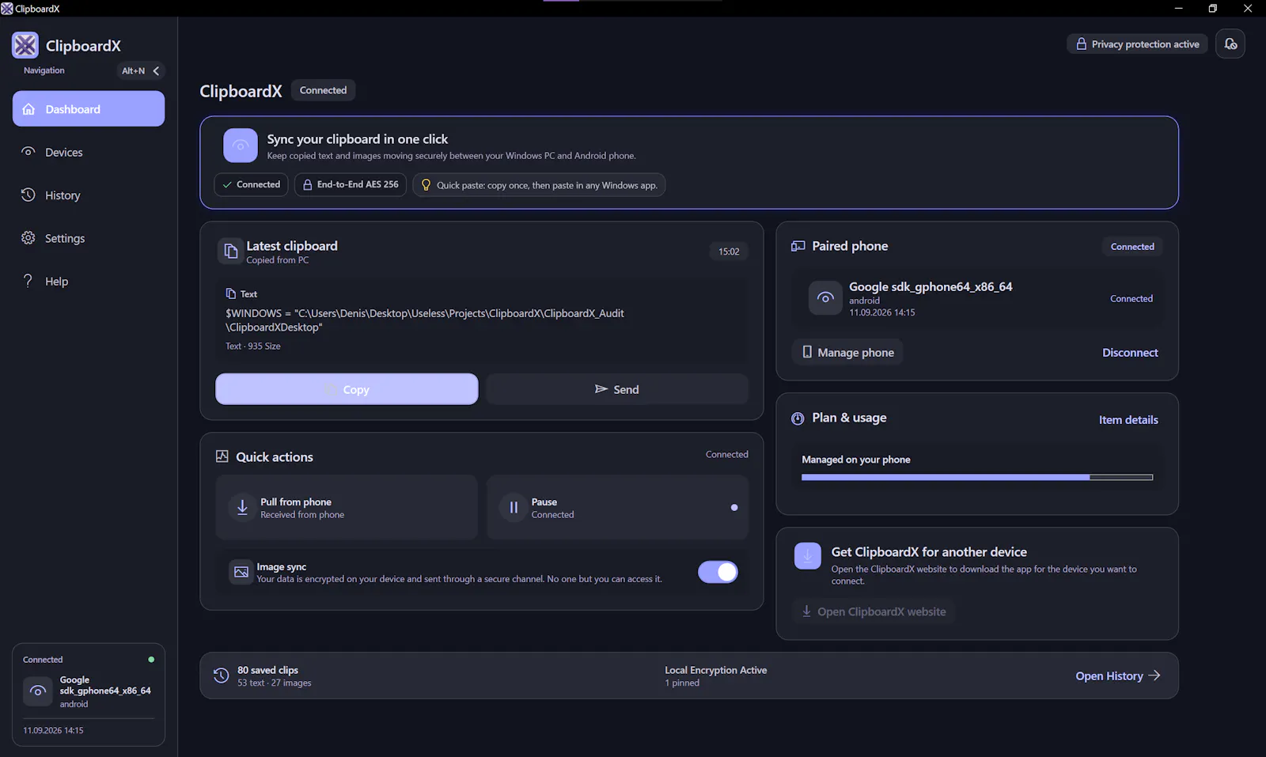Viewport: 1266px width, 757px height.
Task: Click the ClipboardX logo in the sidebar
Action: [x=25, y=45]
